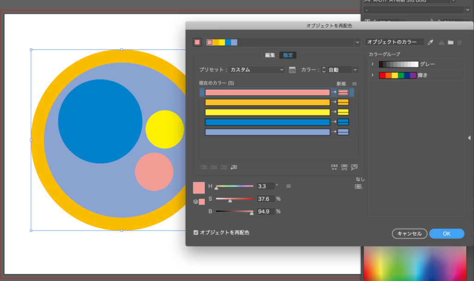Switch to the 指定 tab
Viewport: 474px width, 281px height.
tap(288, 55)
